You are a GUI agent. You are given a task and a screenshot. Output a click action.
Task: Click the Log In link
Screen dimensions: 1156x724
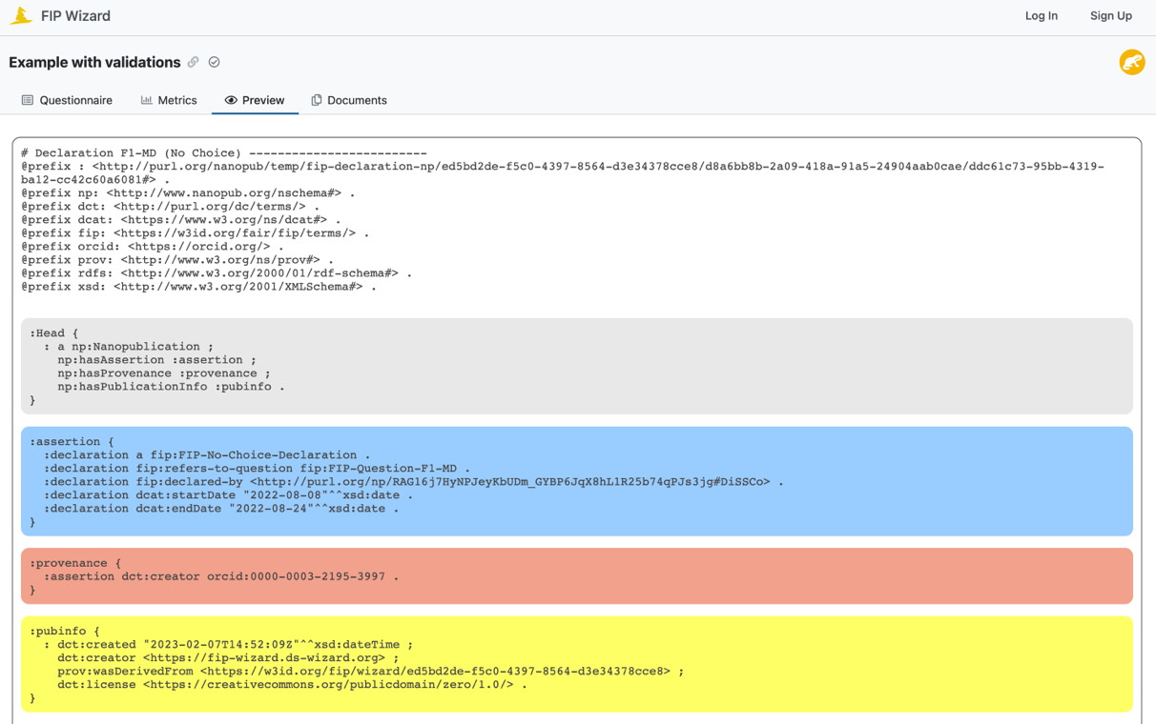point(1041,15)
